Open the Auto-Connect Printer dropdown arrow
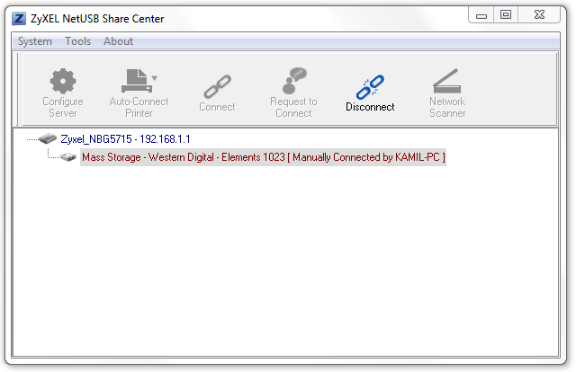Viewport: 576px width, 372px height. 155,78
